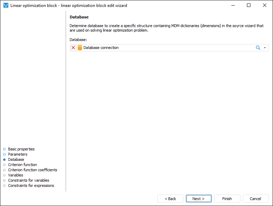Maximize the wizard window
Image resolution: width=273 pixels, height=206 pixels.
[249, 6]
